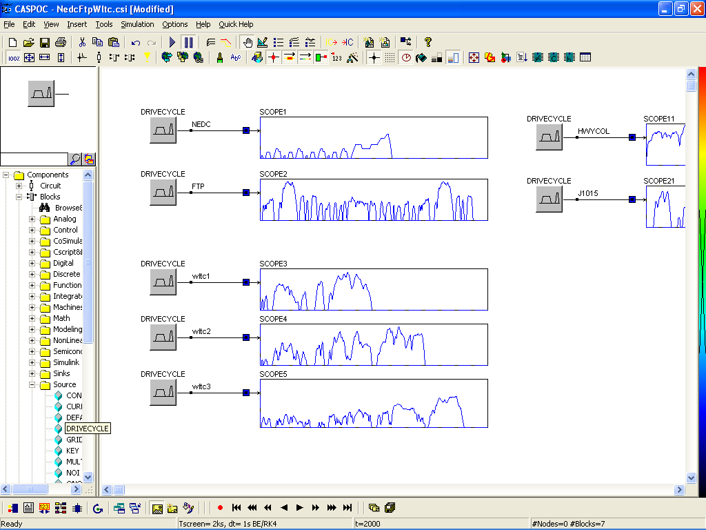
Task: Expand the Sinks folder
Action: (32, 373)
